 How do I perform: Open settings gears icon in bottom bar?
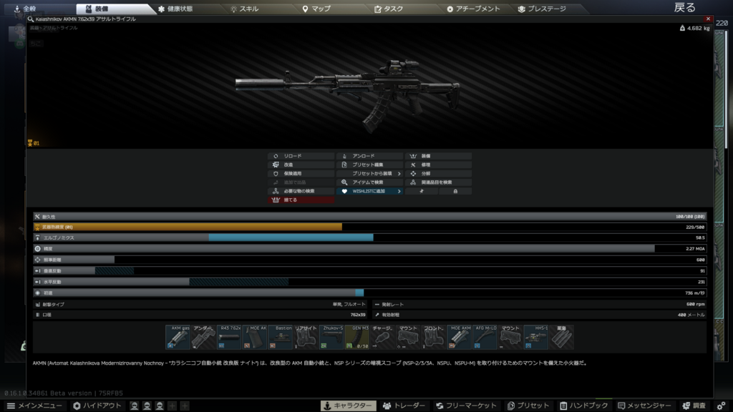(722, 406)
